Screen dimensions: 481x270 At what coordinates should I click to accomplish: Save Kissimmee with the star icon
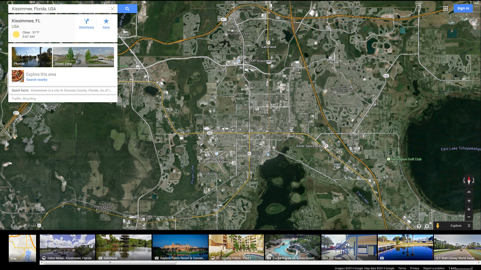(x=106, y=24)
